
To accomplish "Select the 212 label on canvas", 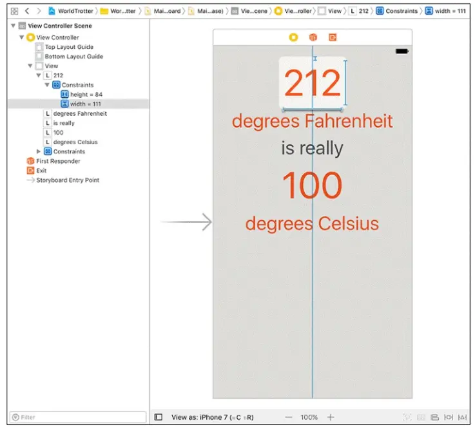I will point(313,82).
